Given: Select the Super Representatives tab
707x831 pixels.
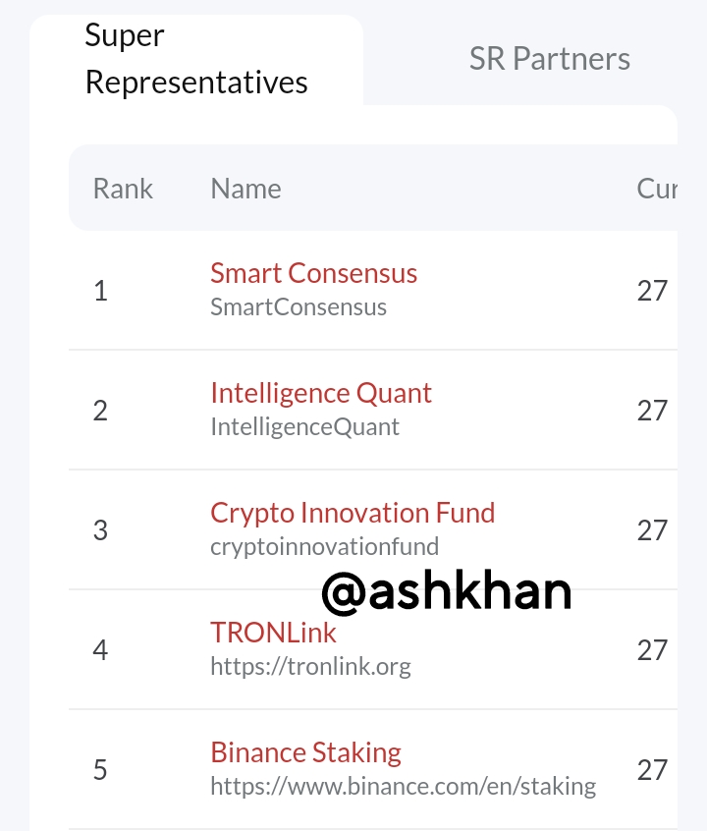Looking at the screenshot, I should pyautogui.click(x=196, y=59).
